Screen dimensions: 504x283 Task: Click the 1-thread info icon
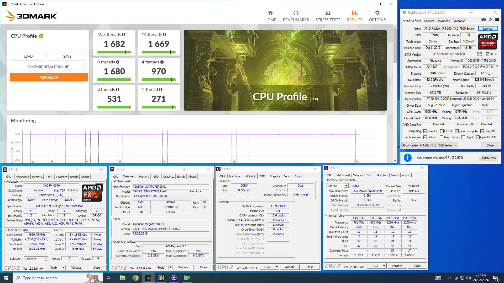[x=161, y=90]
